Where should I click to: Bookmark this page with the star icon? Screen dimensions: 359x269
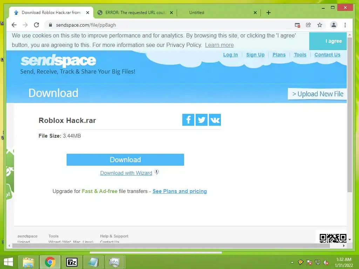pyautogui.click(x=320, y=25)
